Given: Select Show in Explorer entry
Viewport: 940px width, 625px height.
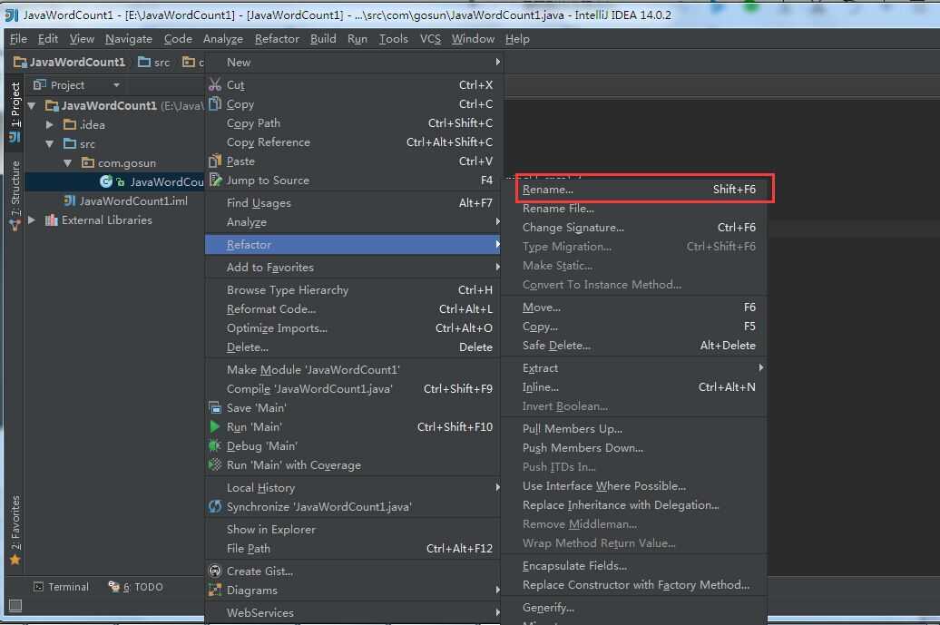Looking at the screenshot, I should (354, 529).
